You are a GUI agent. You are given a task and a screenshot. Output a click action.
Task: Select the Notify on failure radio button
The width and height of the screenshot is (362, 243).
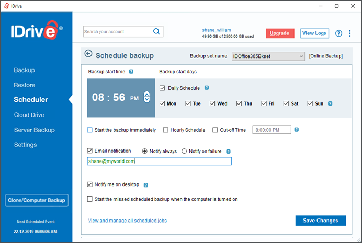click(x=184, y=151)
